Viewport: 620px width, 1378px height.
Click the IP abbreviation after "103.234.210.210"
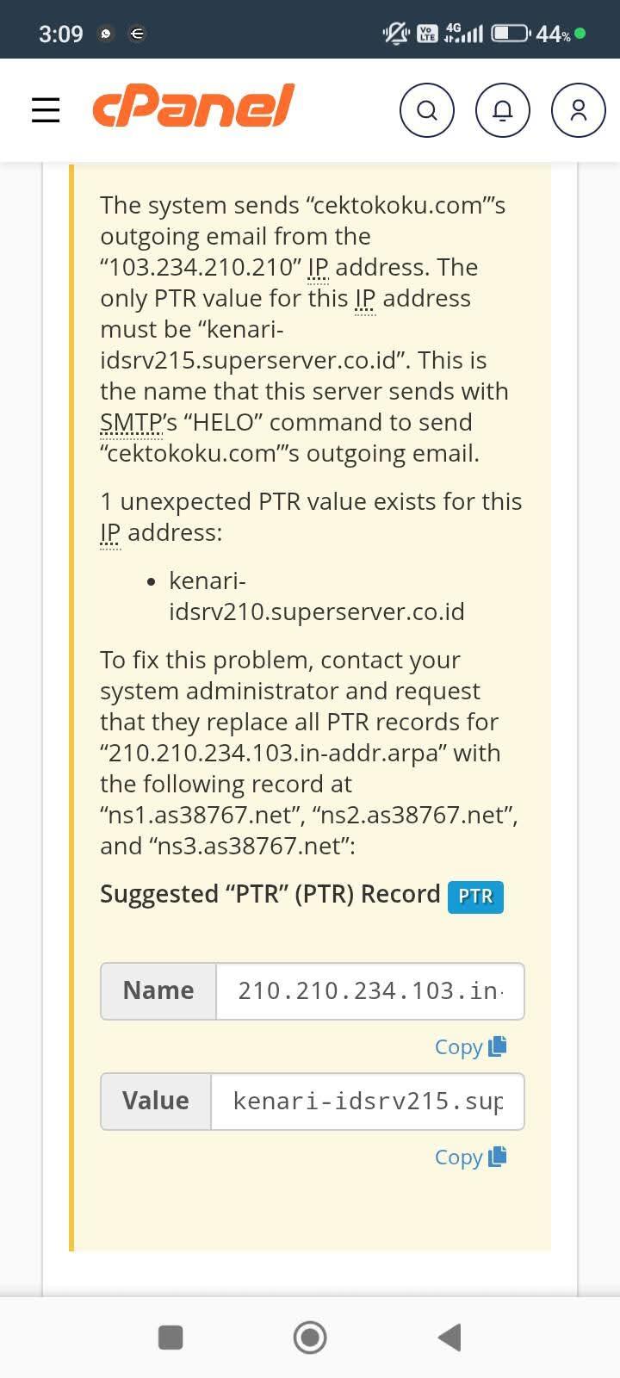pos(319,267)
